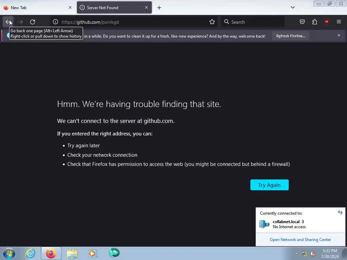
Task: Click the 'Hmm. We're having trouble' heading
Action: coord(139,104)
